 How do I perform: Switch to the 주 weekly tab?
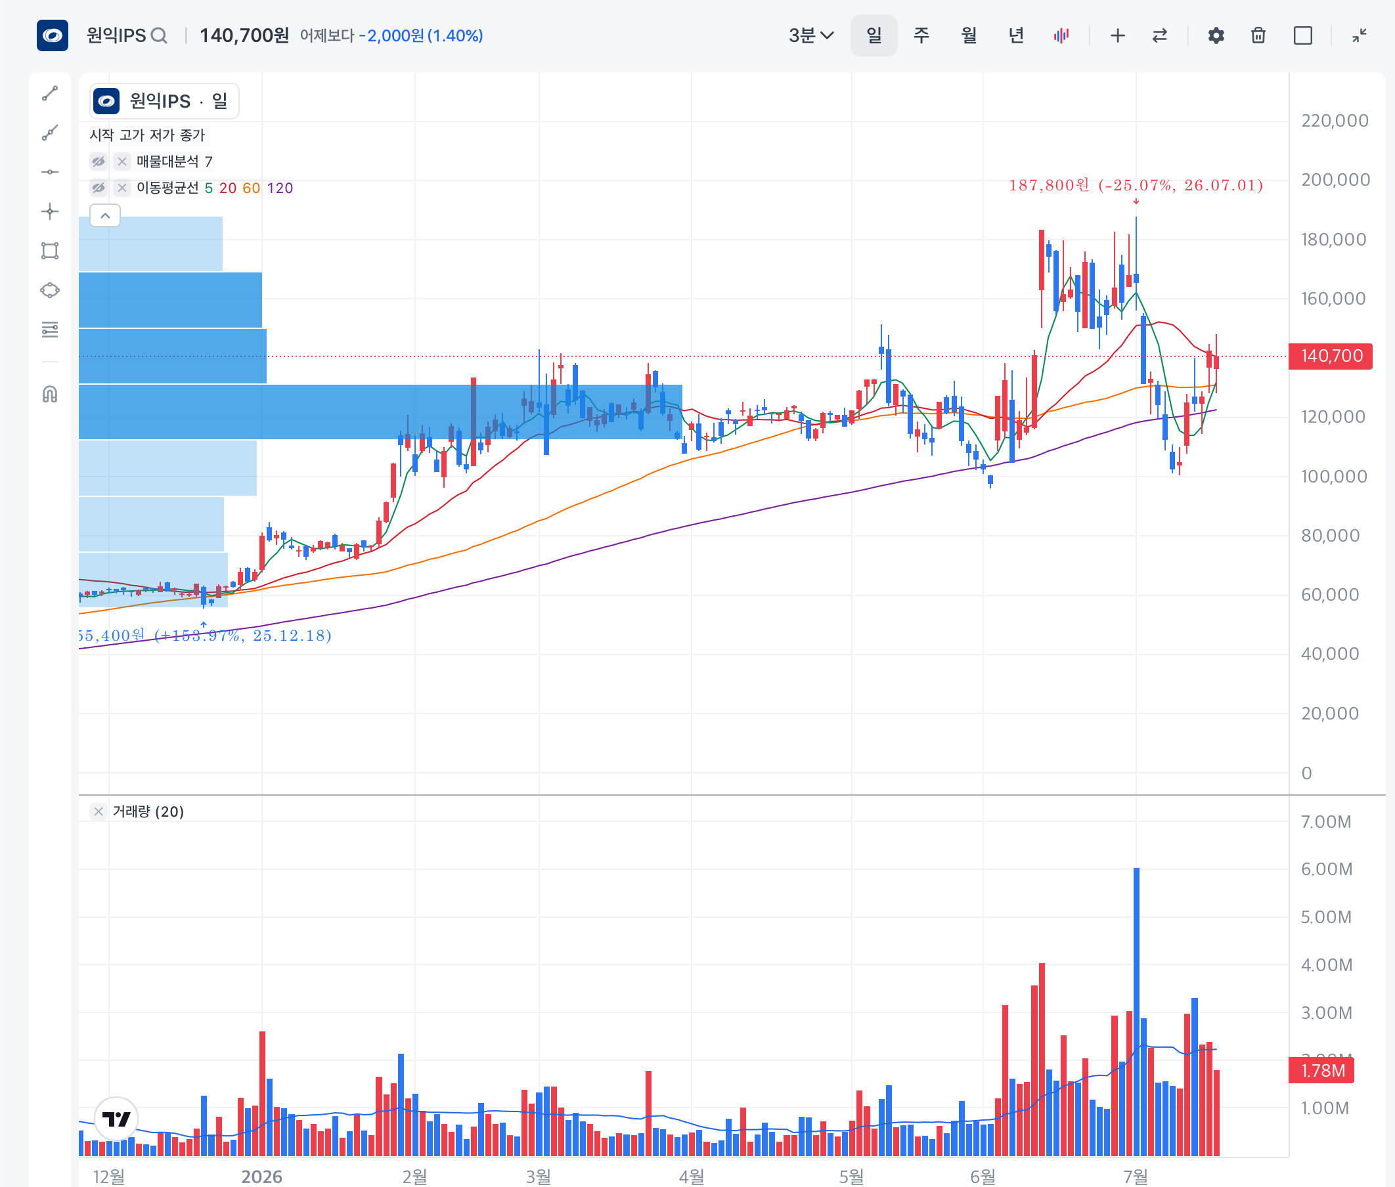pyautogui.click(x=921, y=35)
